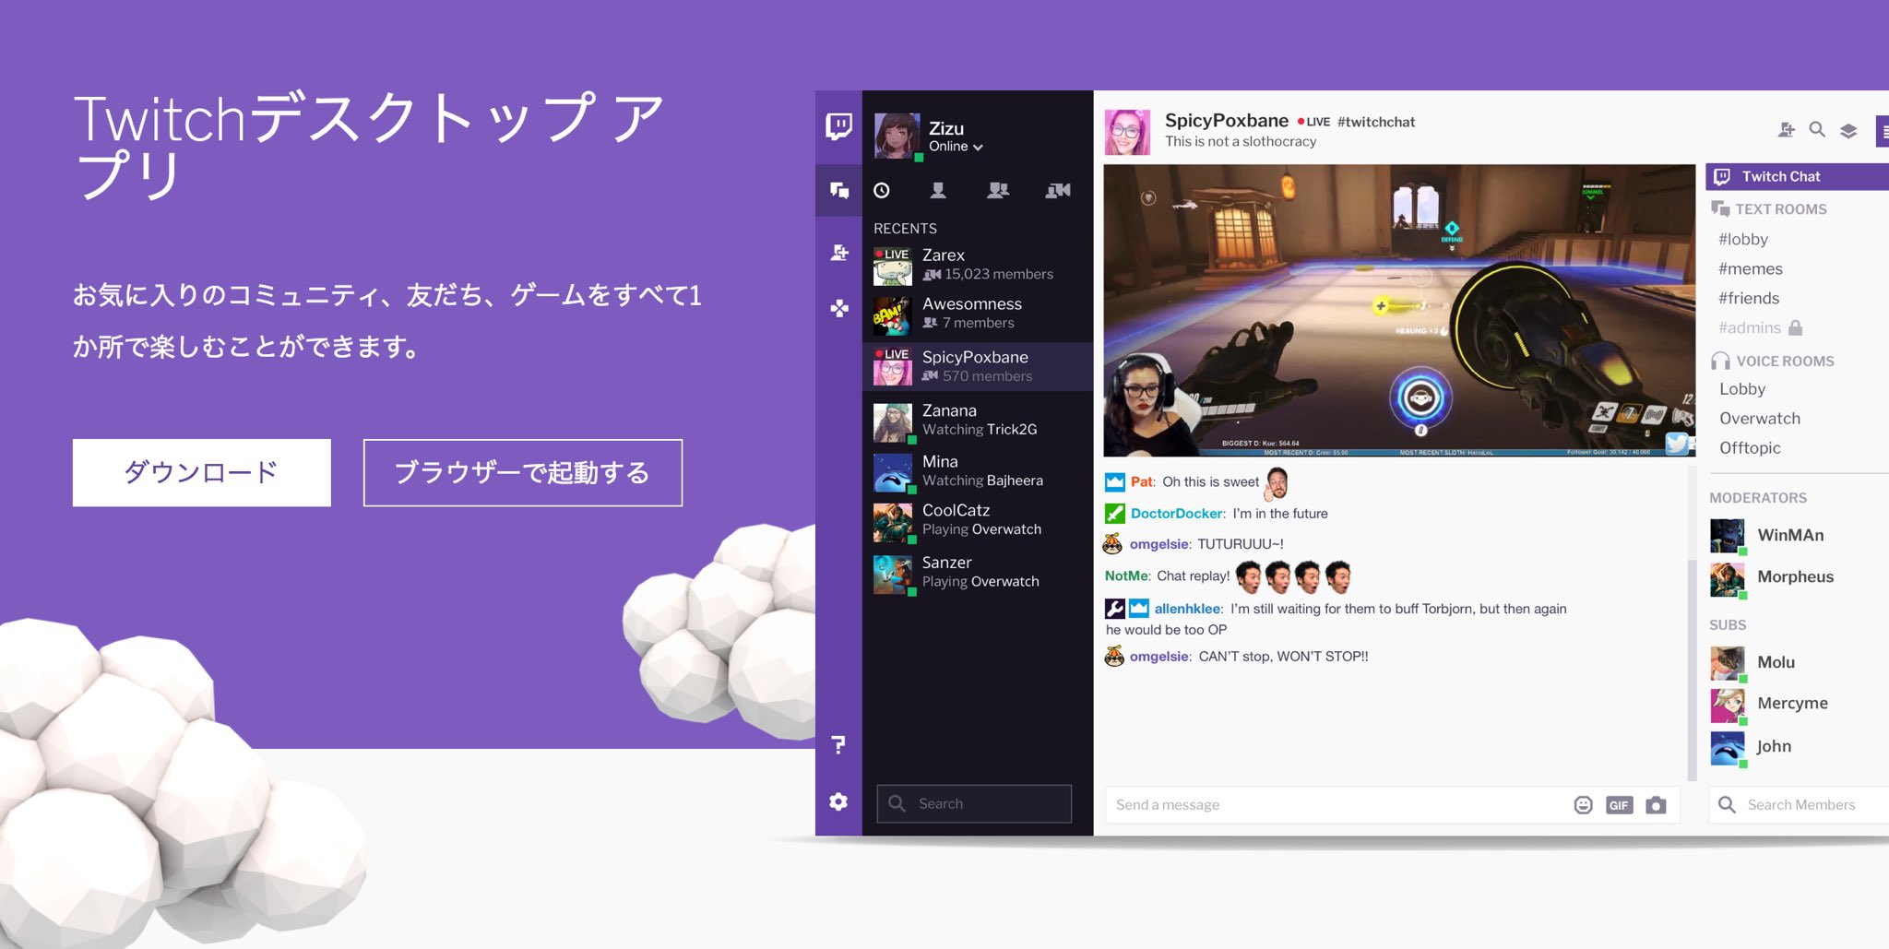
Task: Open the #memes text room
Action: coord(1751,268)
